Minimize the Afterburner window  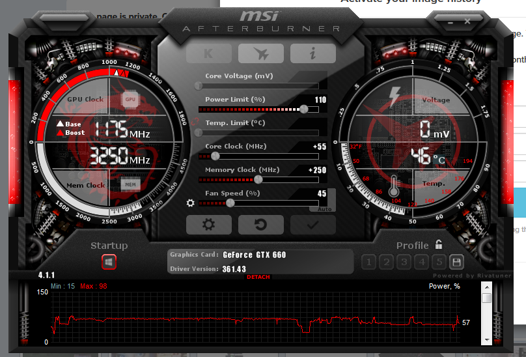450,22
